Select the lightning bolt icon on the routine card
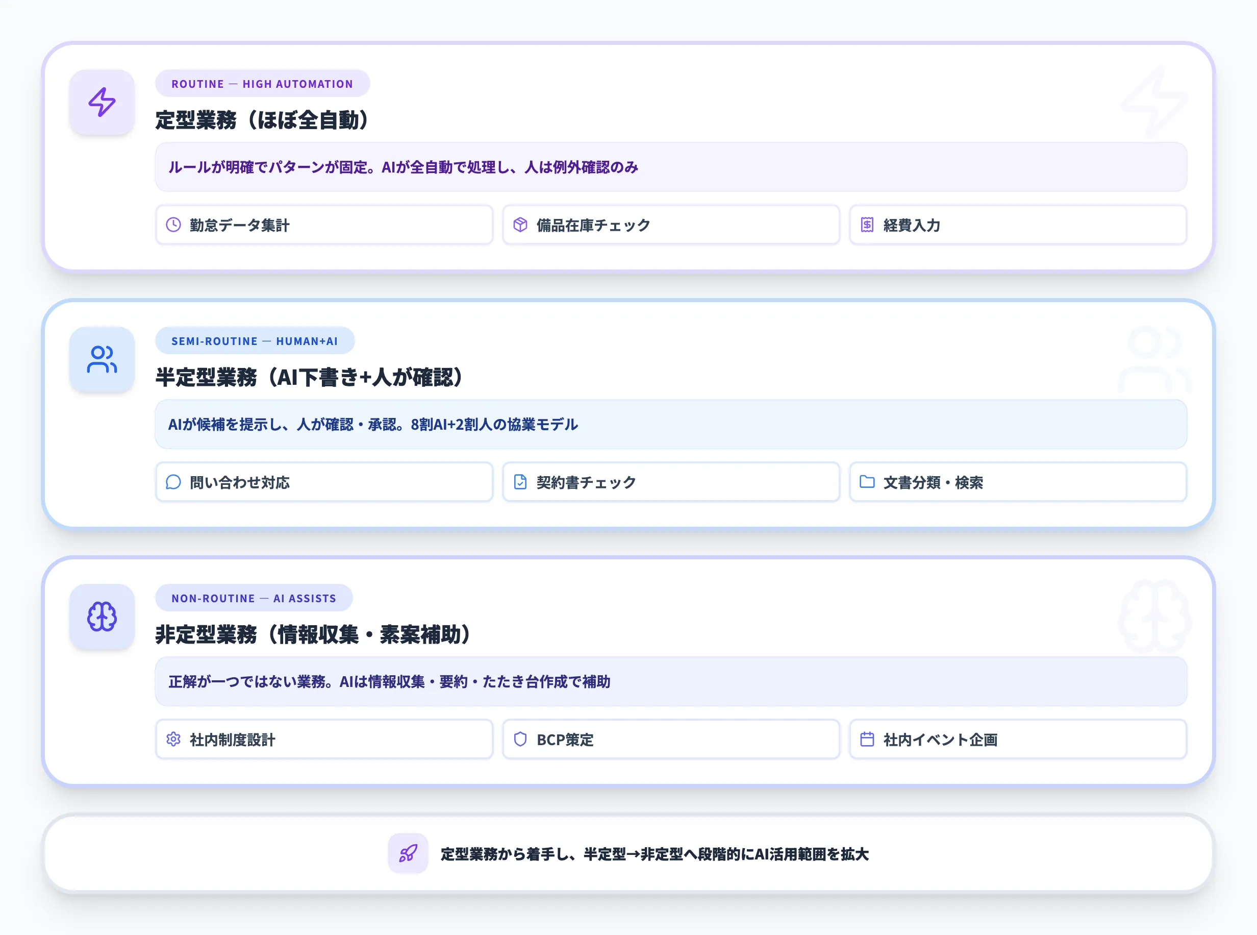This screenshot has height=935, width=1257. tap(102, 103)
